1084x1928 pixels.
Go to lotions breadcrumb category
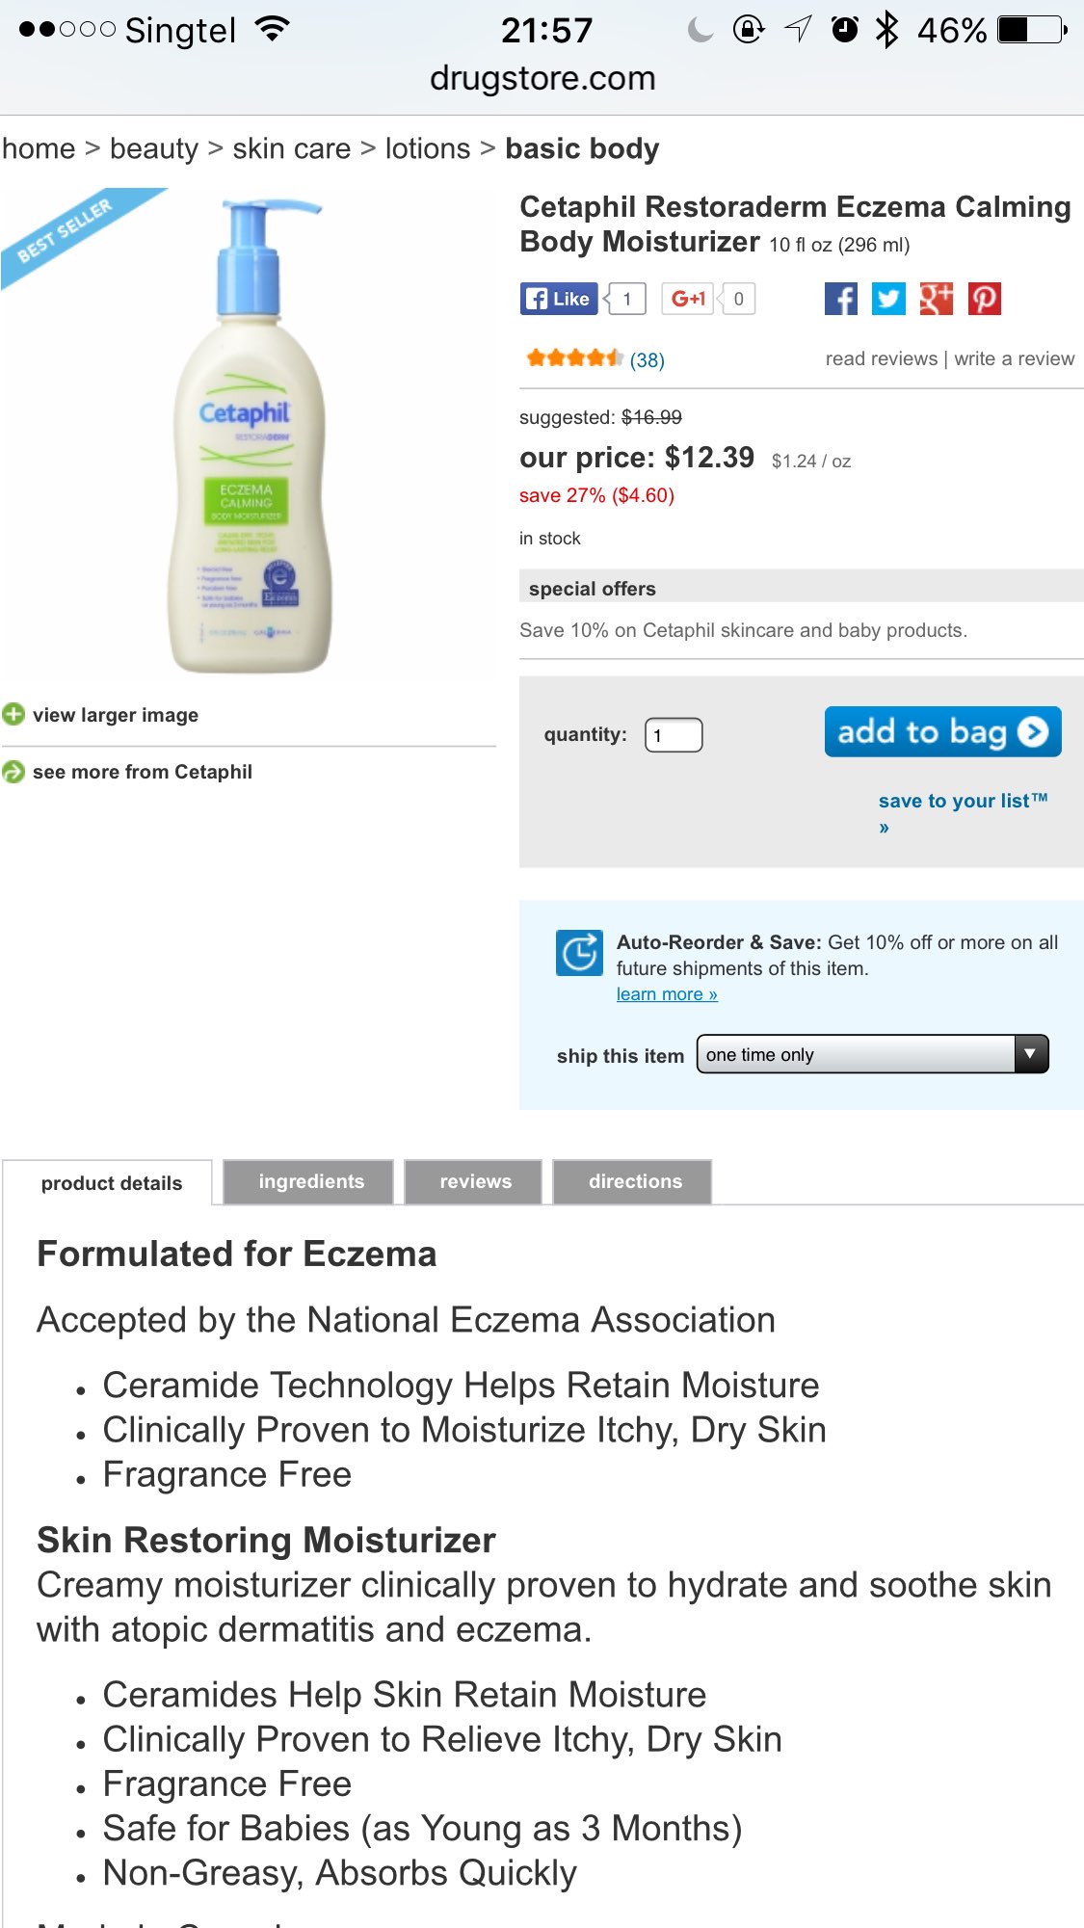pyautogui.click(x=427, y=148)
